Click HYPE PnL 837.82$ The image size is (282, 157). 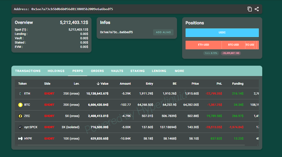point(216,138)
